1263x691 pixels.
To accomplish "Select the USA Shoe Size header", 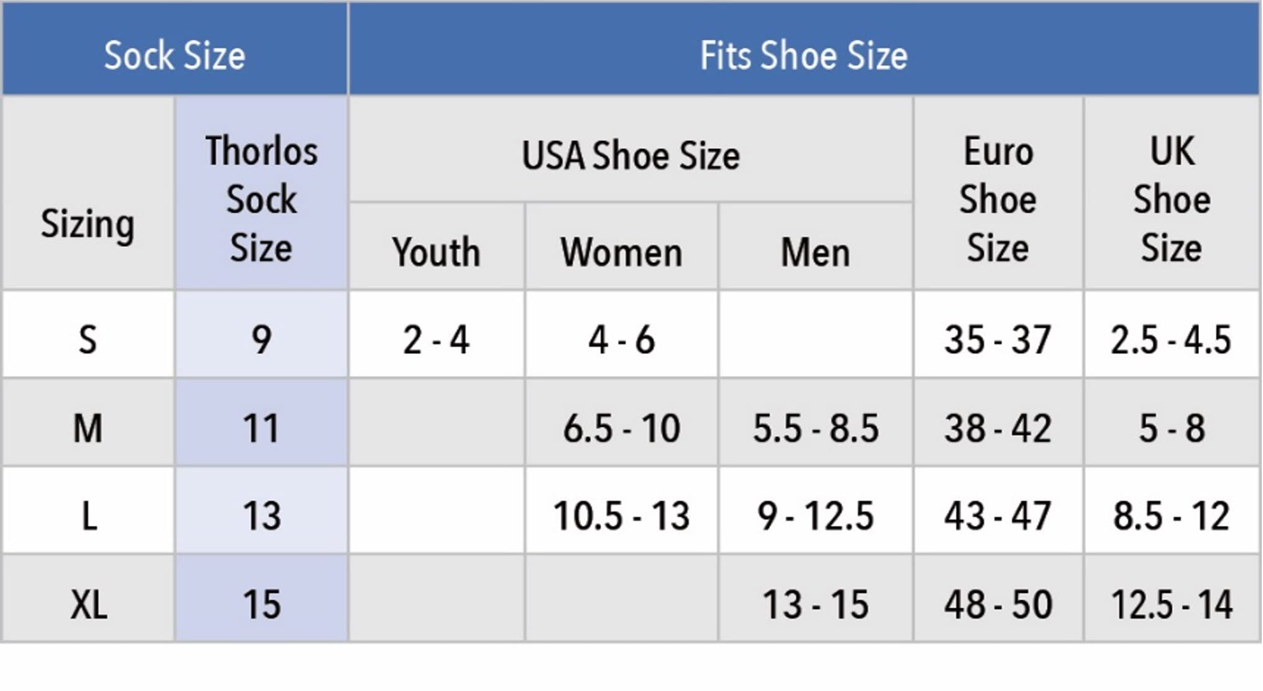I will pyautogui.click(x=631, y=155).
